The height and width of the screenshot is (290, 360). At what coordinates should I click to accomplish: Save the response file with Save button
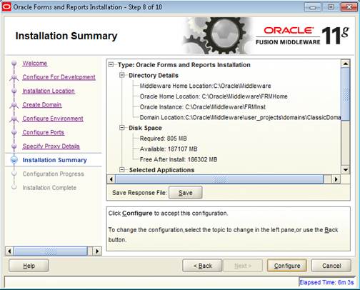coord(186,193)
